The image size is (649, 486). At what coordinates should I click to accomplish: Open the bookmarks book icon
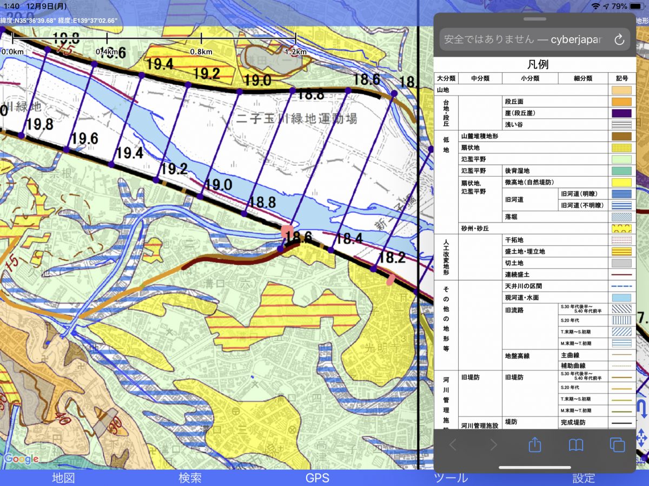click(576, 444)
